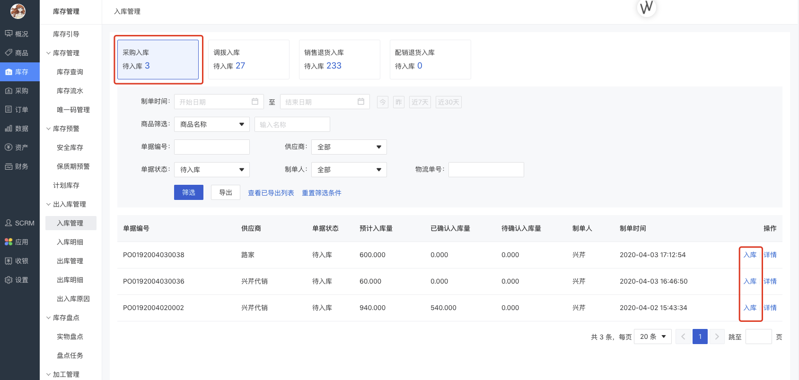Image resolution: width=799 pixels, height=380 pixels.
Task: Open the 采购 purchasing section icon
Action: pyautogui.click(x=9, y=90)
